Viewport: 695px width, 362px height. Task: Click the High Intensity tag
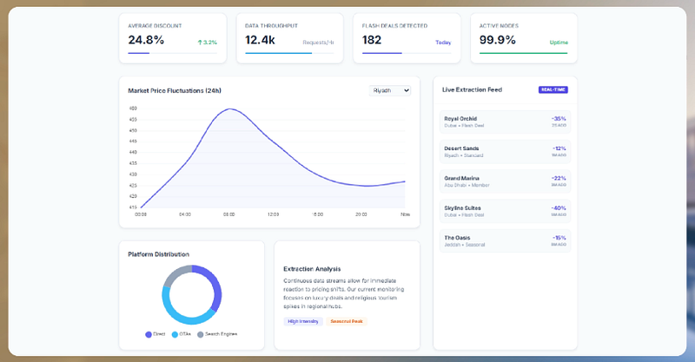tap(303, 321)
